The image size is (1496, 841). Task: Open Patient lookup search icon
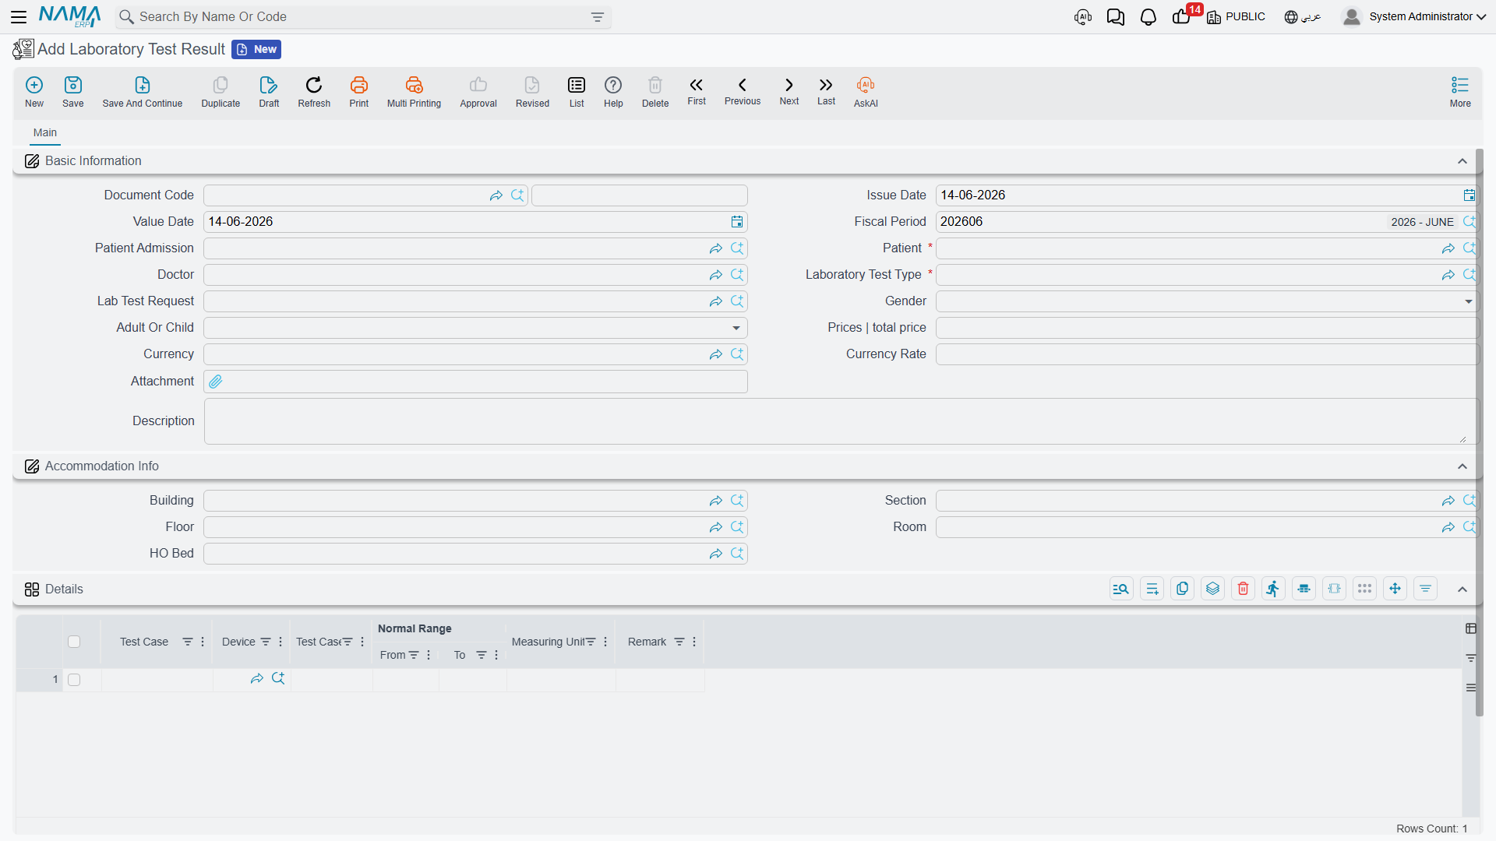coord(1470,248)
